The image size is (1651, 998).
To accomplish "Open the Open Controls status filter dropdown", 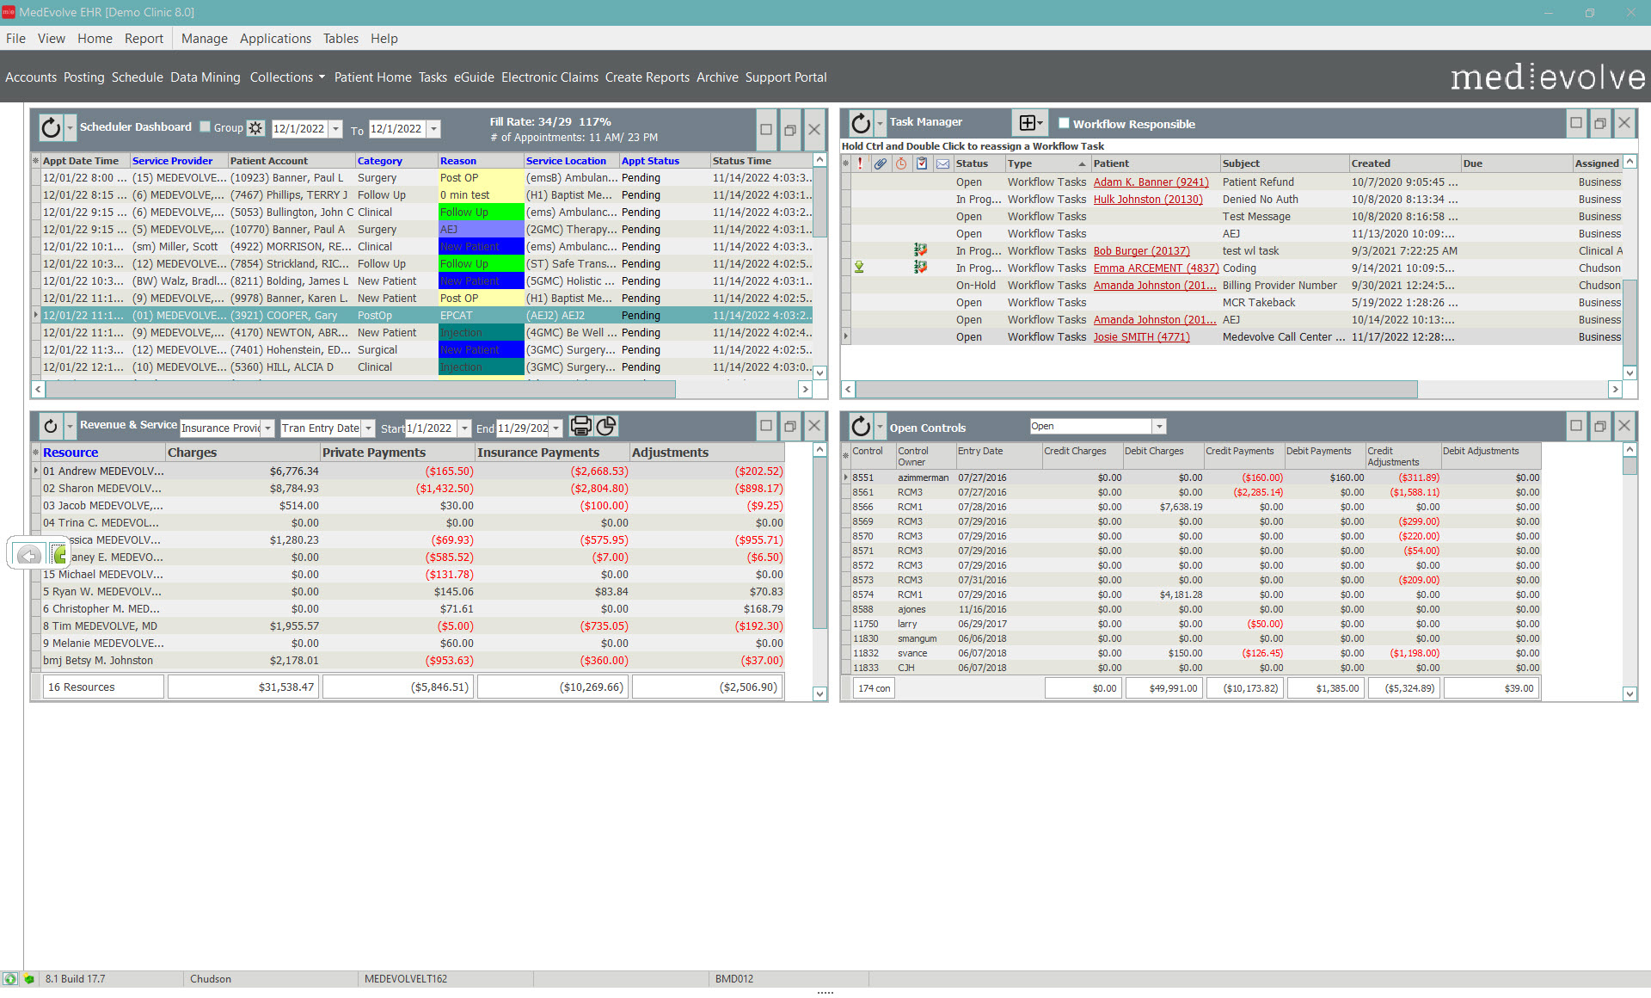I will pyautogui.click(x=1159, y=426).
